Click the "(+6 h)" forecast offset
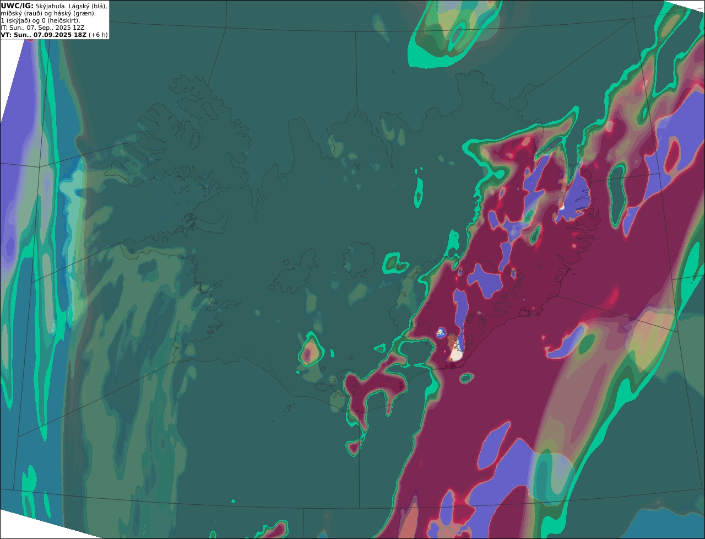705x539 pixels. (x=98, y=35)
